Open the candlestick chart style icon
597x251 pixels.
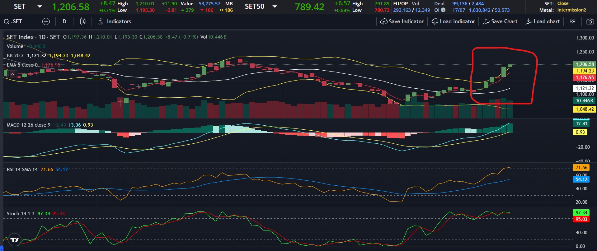coord(82,21)
